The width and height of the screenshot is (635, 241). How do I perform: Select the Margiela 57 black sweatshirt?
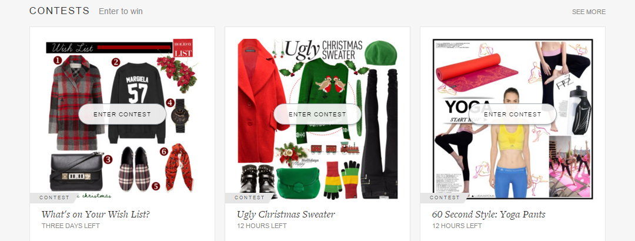[136, 102]
